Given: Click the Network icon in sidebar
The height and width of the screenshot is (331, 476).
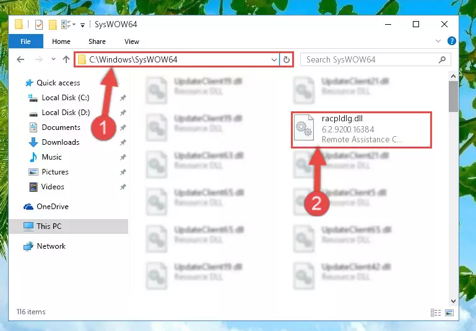Looking at the screenshot, I should pos(28,246).
